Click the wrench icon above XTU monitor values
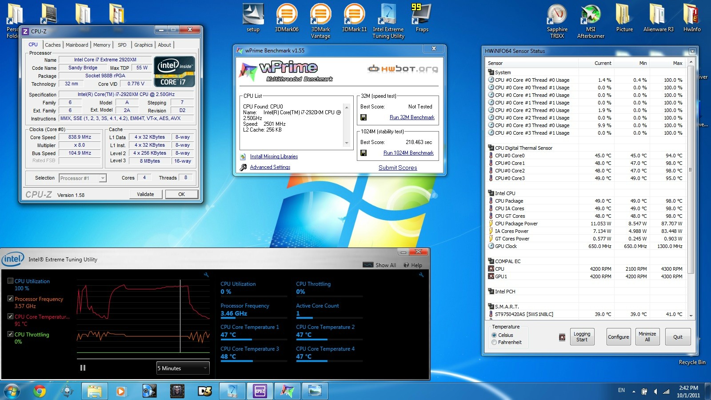 [421, 275]
